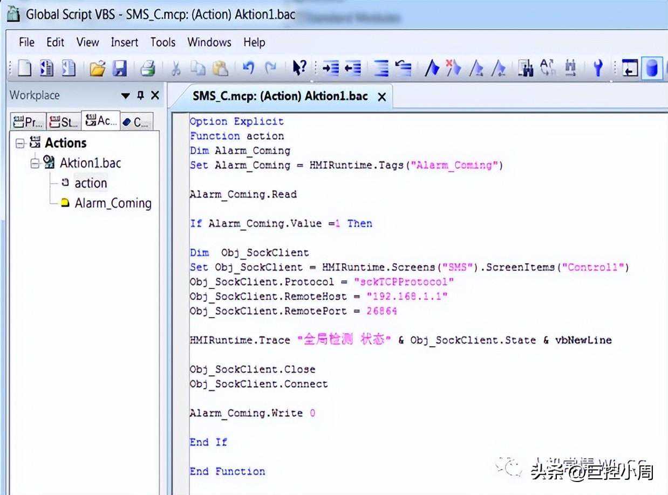Save the script with the floppy disk icon
The width and height of the screenshot is (668, 495).
coord(119,68)
